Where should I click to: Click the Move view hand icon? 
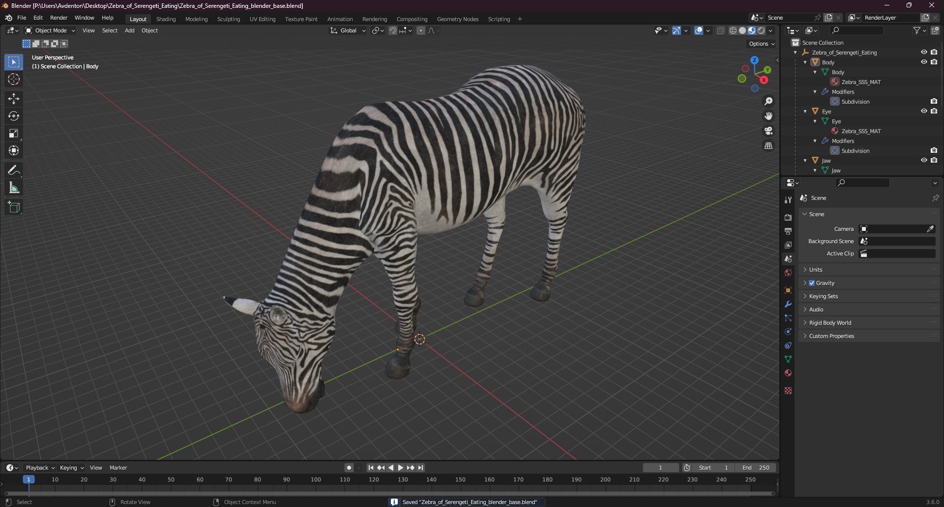click(x=768, y=116)
